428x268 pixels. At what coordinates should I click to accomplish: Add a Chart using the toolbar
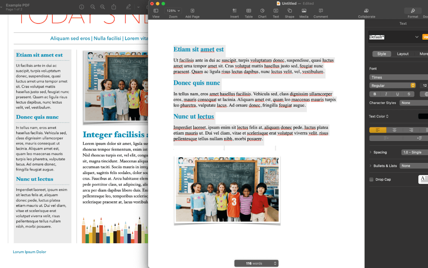pyautogui.click(x=262, y=12)
